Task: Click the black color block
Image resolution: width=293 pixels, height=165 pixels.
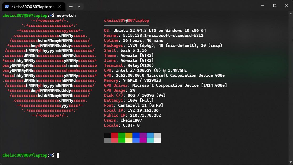Action: 108,135
